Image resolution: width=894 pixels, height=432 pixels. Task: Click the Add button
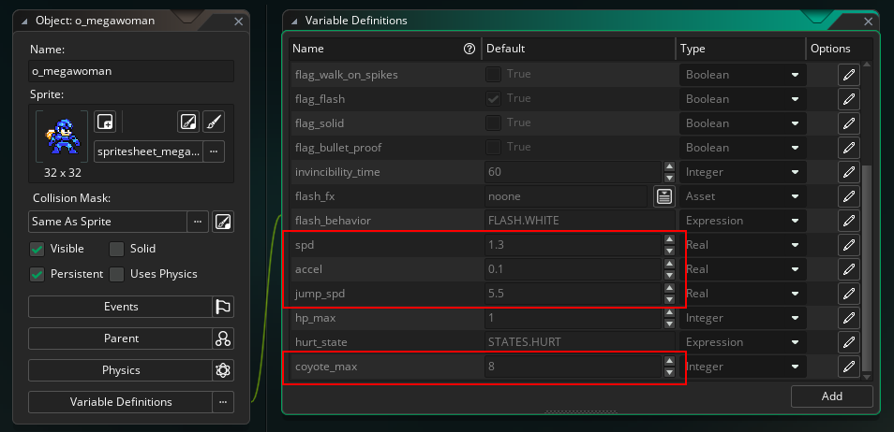tap(832, 396)
